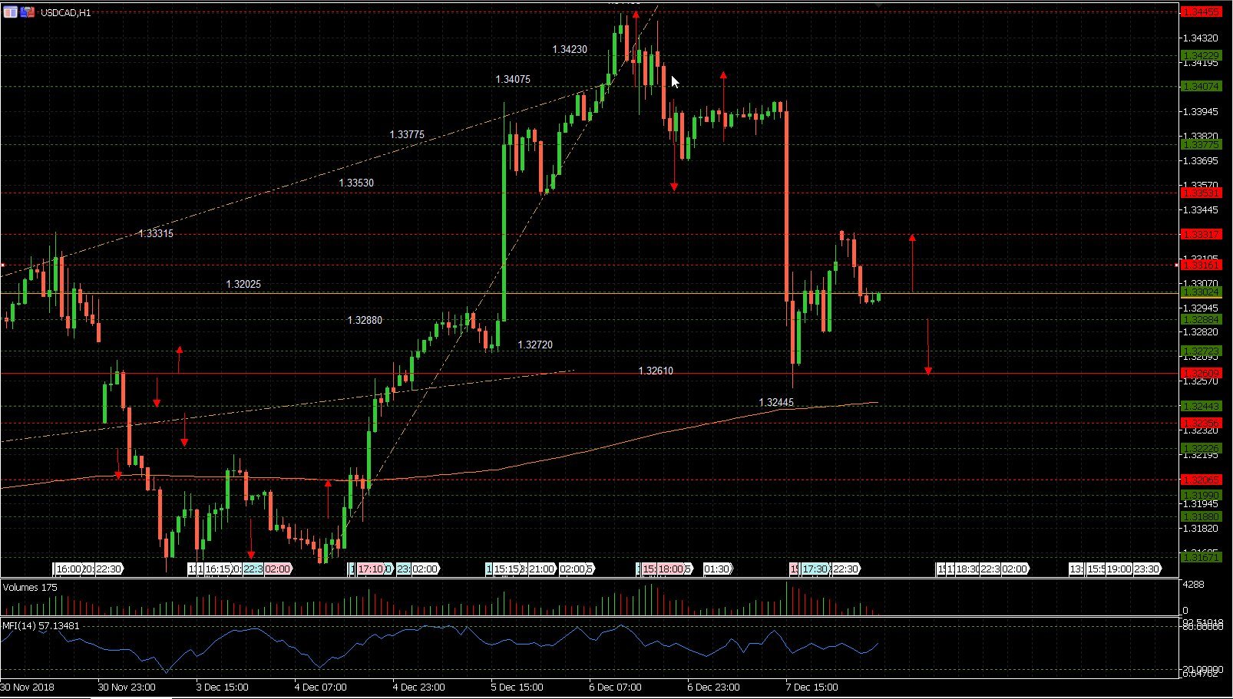Select the green 1.32884 axis tag

1202,319
